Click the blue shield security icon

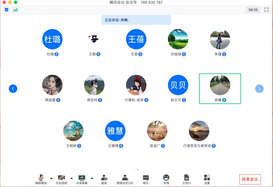pos(7,10)
